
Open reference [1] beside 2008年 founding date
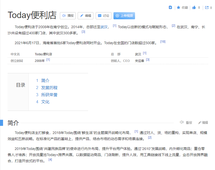pos(48,60)
